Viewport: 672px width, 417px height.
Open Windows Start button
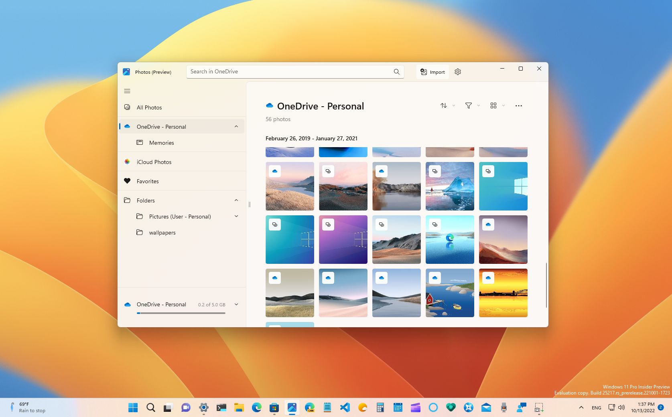[133, 408]
